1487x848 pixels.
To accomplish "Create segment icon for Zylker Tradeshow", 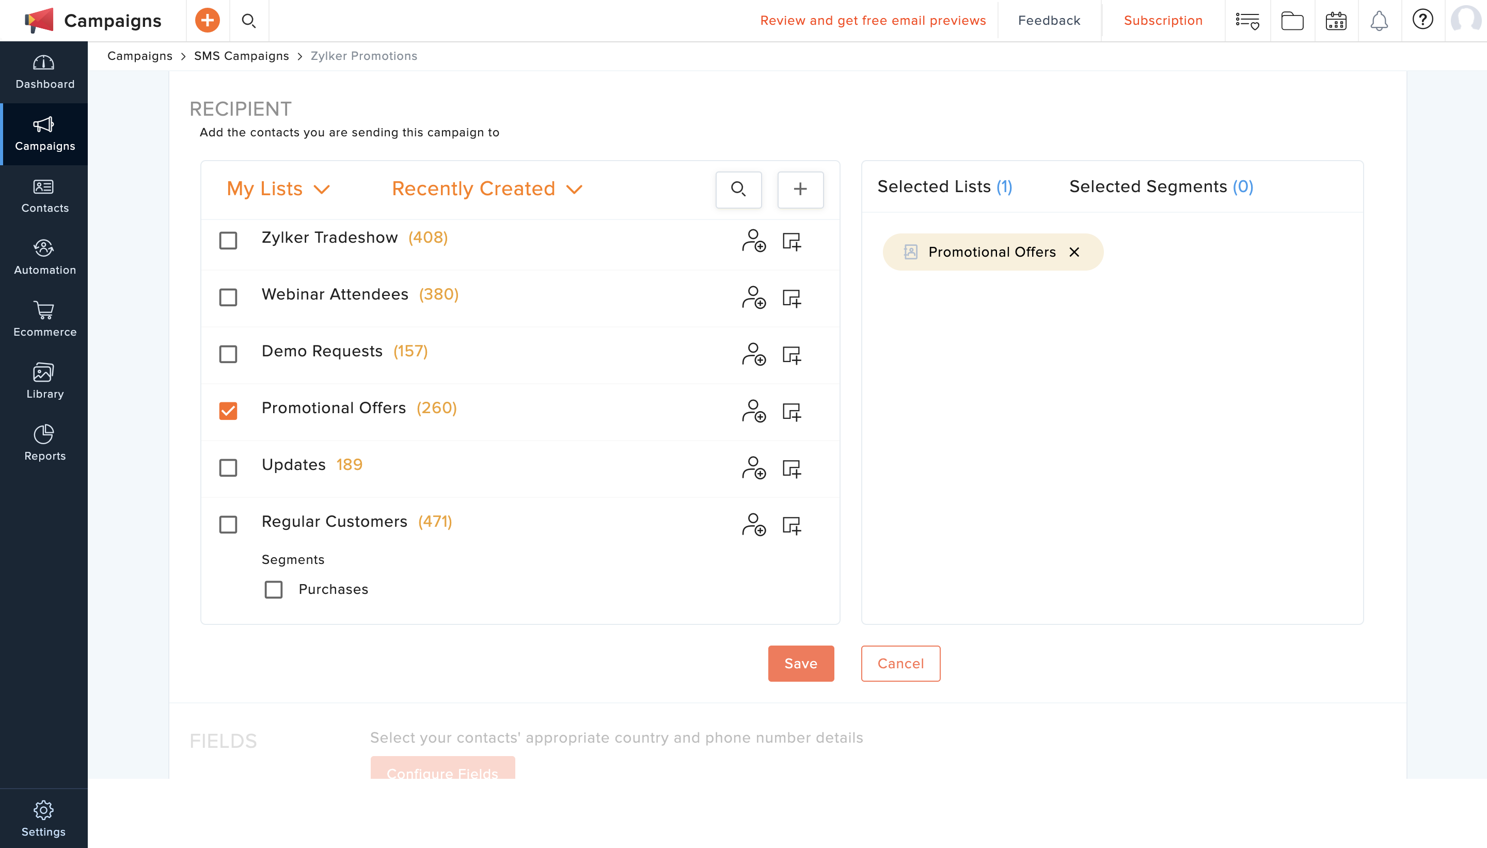I will [792, 241].
